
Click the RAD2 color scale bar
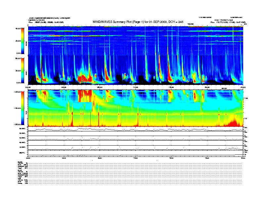point(22,41)
